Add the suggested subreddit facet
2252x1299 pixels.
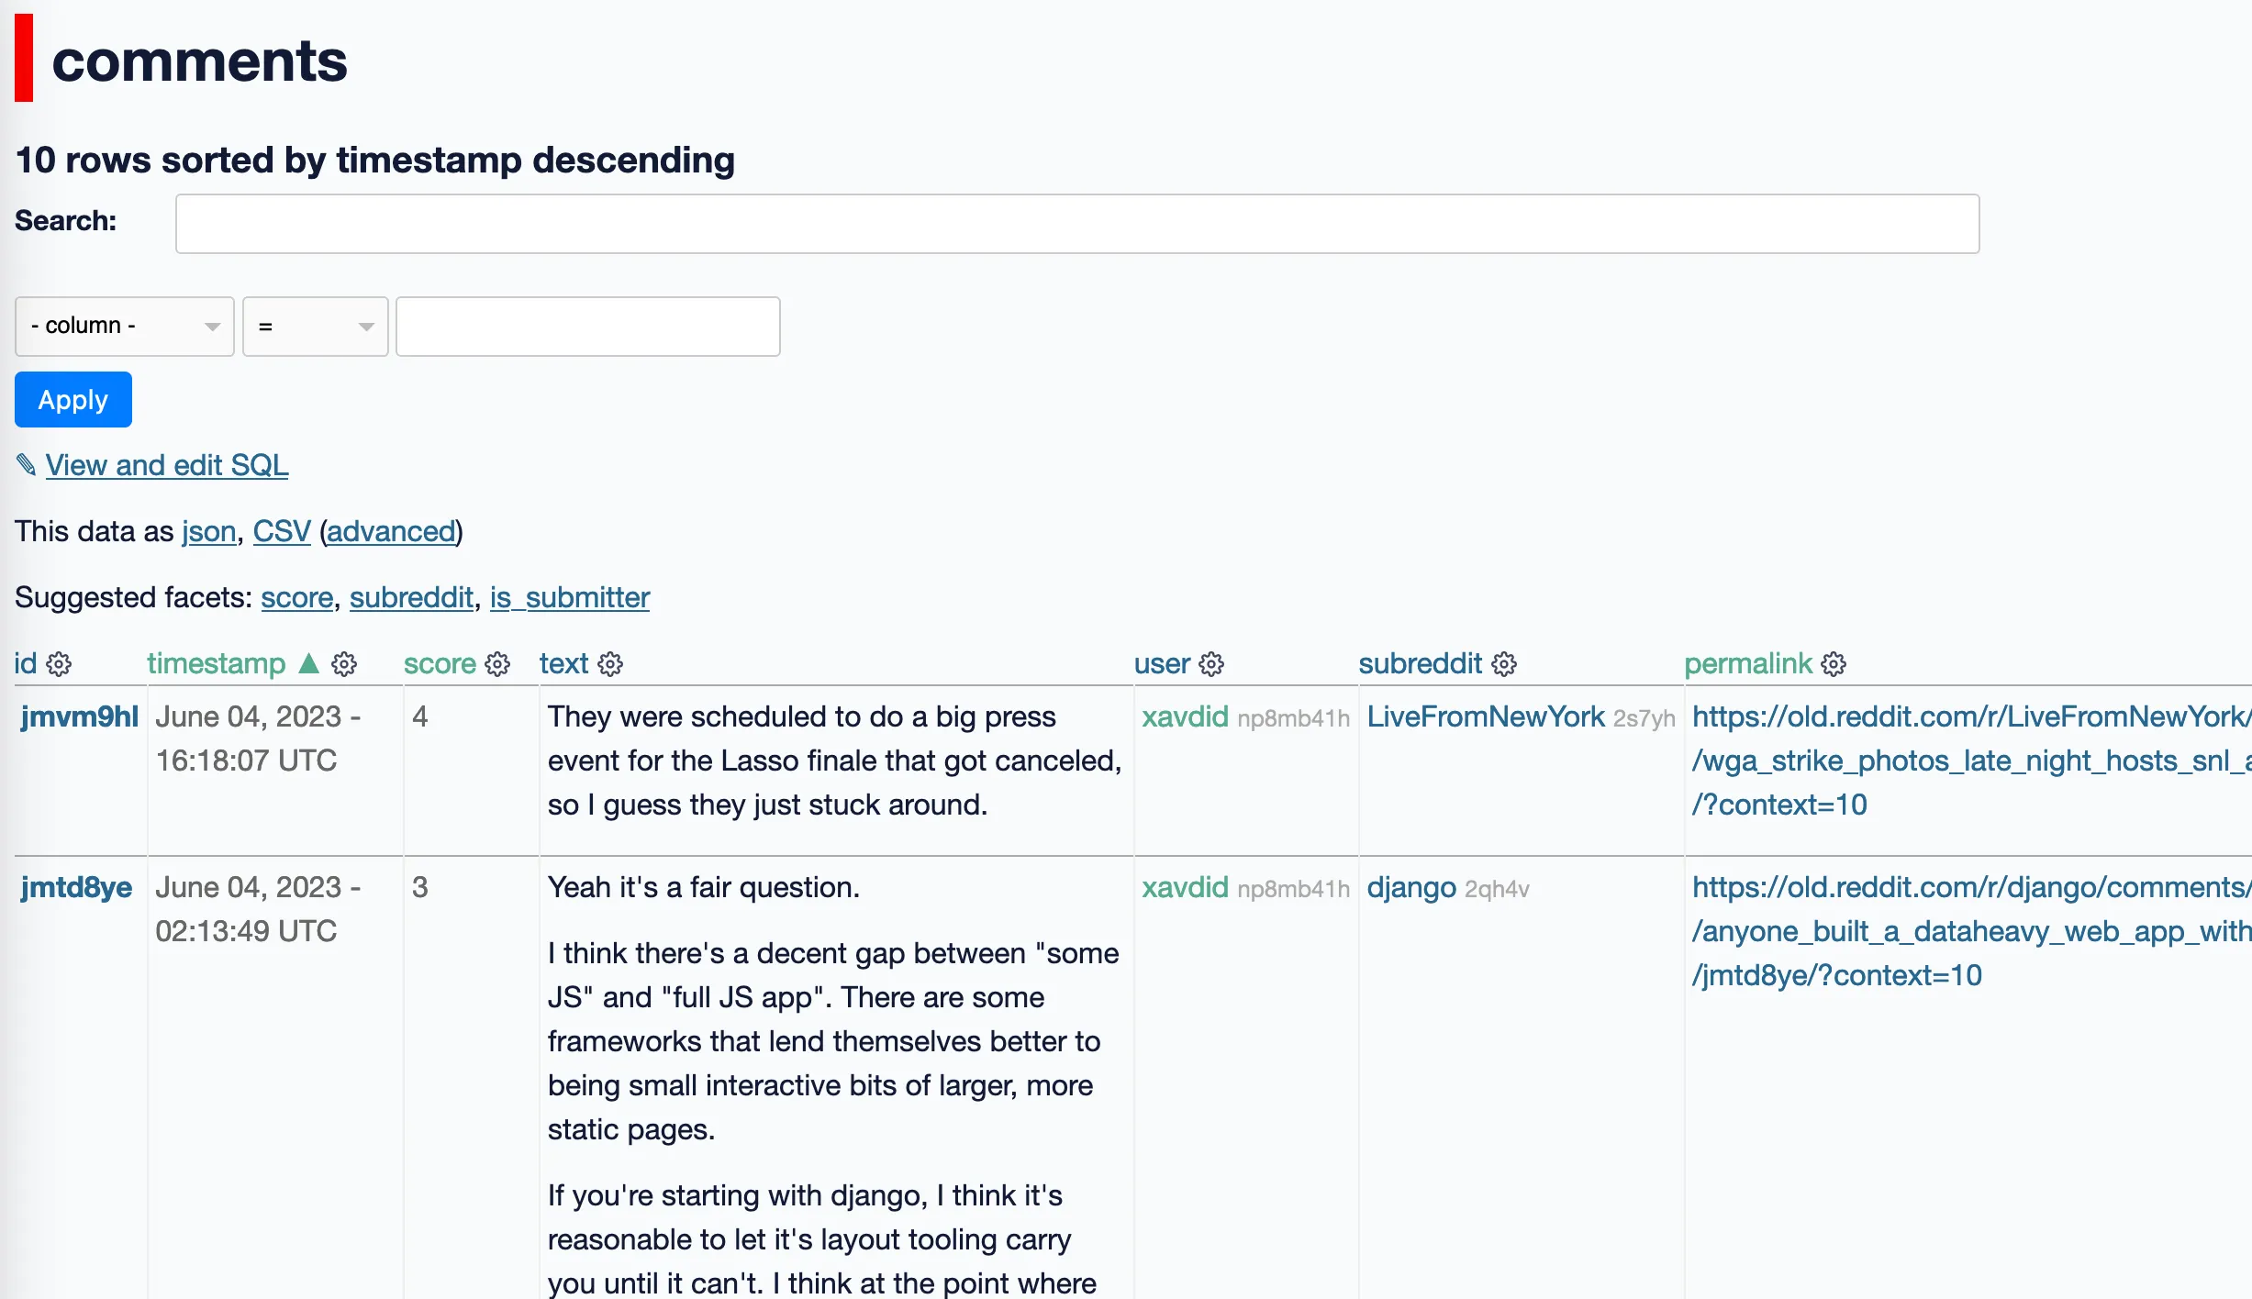point(411,598)
